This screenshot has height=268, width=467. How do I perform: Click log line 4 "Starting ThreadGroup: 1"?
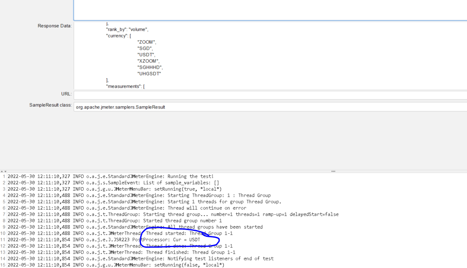tap(139, 195)
